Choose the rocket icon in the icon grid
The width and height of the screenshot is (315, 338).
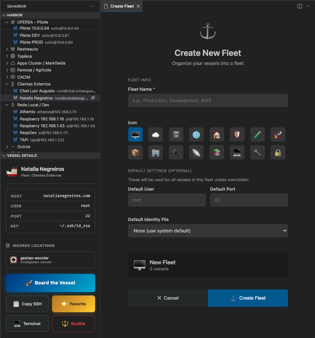[278, 134]
